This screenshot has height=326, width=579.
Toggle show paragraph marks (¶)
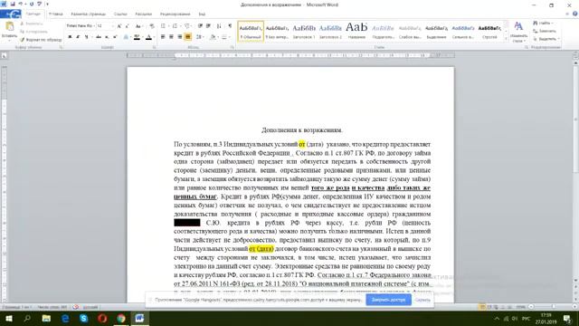click(x=230, y=26)
